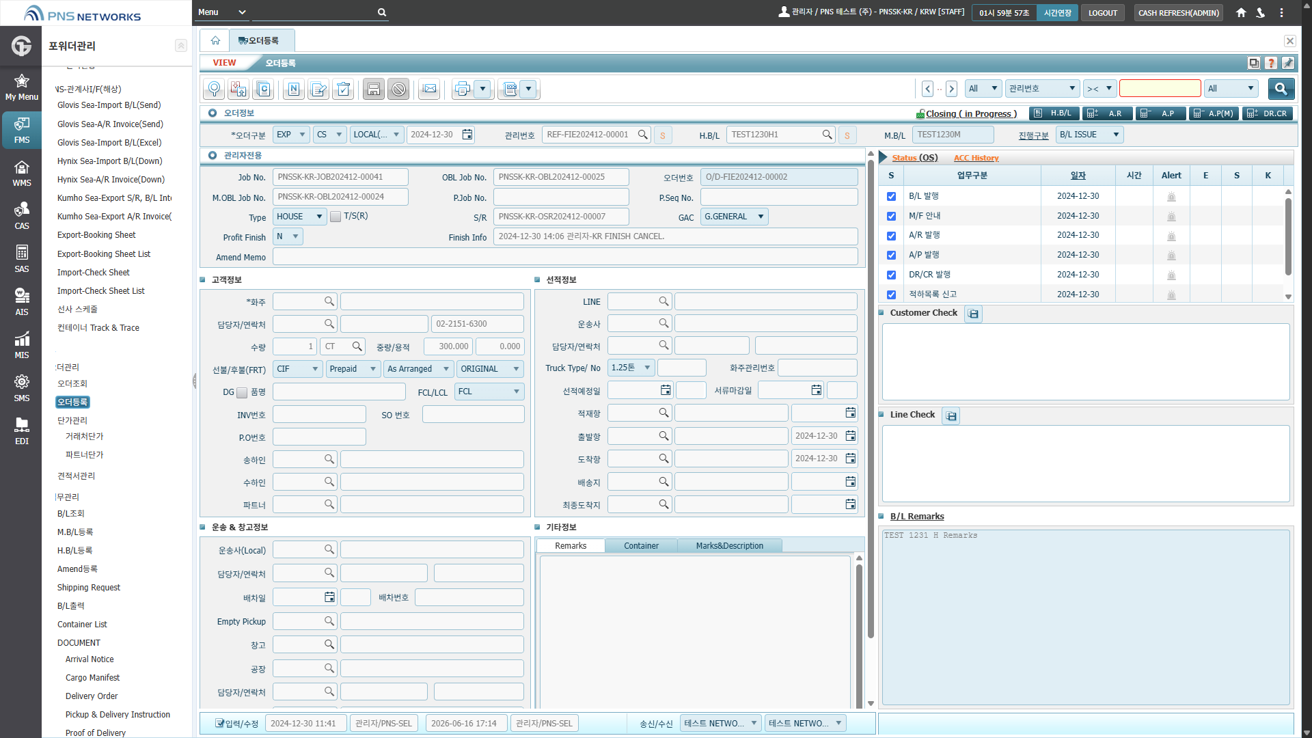1312x738 pixels.
Task: Click the LOGOUT button
Action: (1102, 13)
